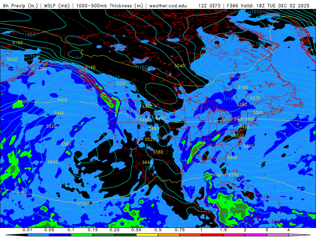Image resolution: width=316 pixels, height=237 pixels.
Task: Click the '1000-500mb Thickness (m)' header label
Action: tap(109, 6)
